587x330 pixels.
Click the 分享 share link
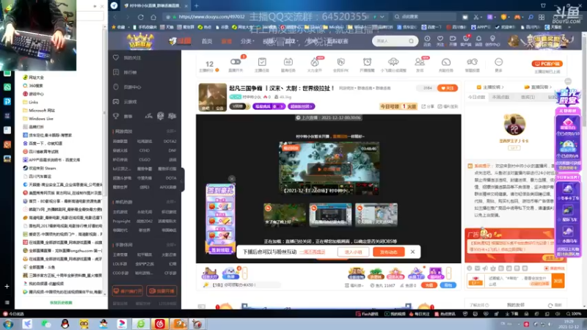[x=429, y=106]
